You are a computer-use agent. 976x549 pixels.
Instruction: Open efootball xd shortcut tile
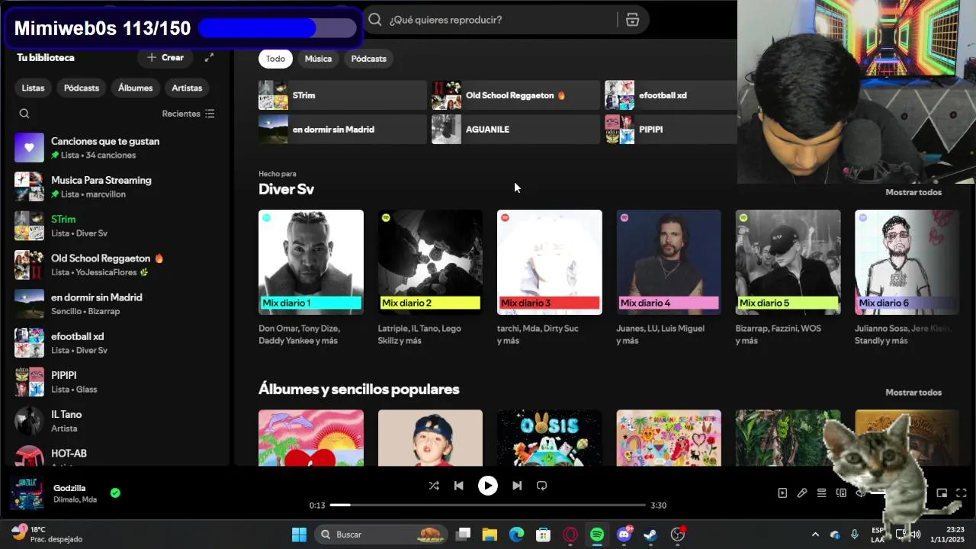point(671,95)
